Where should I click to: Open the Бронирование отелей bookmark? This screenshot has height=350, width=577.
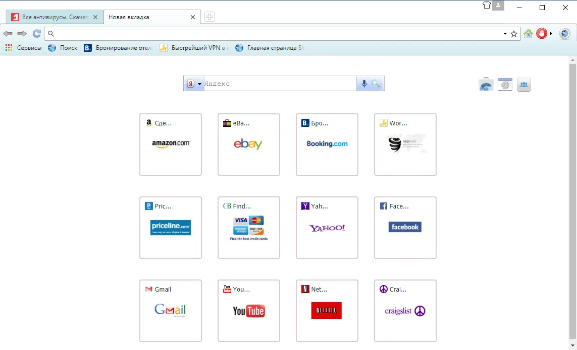118,48
